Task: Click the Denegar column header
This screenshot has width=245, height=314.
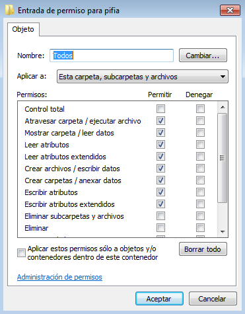Action: pyautogui.click(x=199, y=95)
